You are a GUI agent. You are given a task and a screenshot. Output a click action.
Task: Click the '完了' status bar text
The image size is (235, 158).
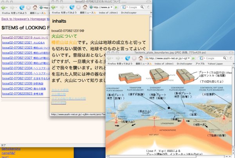point(3,145)
